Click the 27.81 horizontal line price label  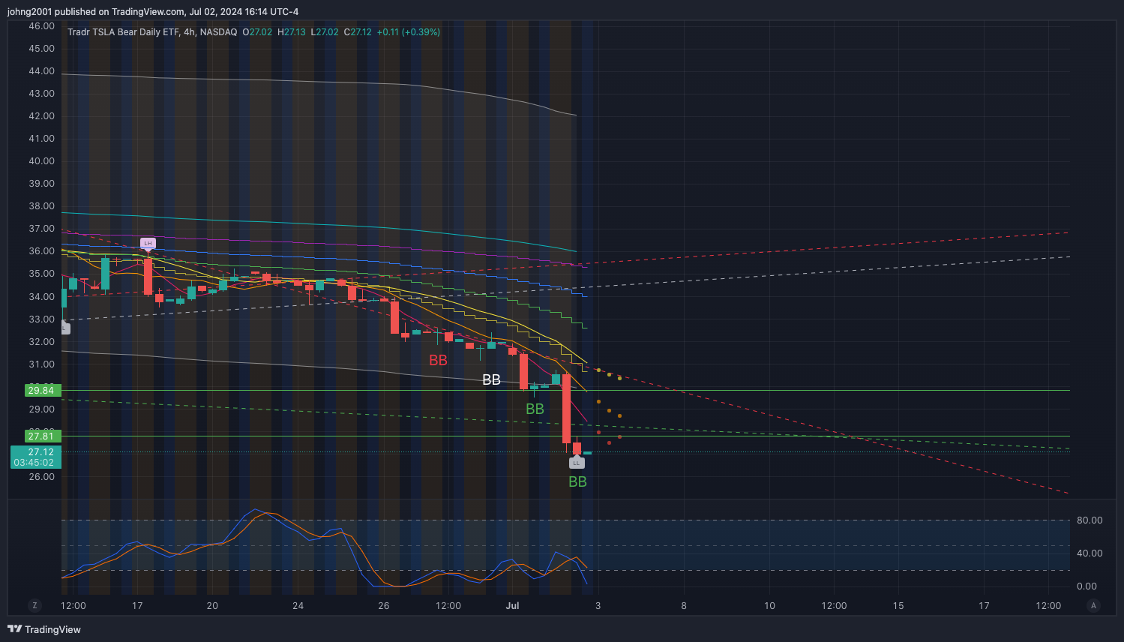pos(41,436)
